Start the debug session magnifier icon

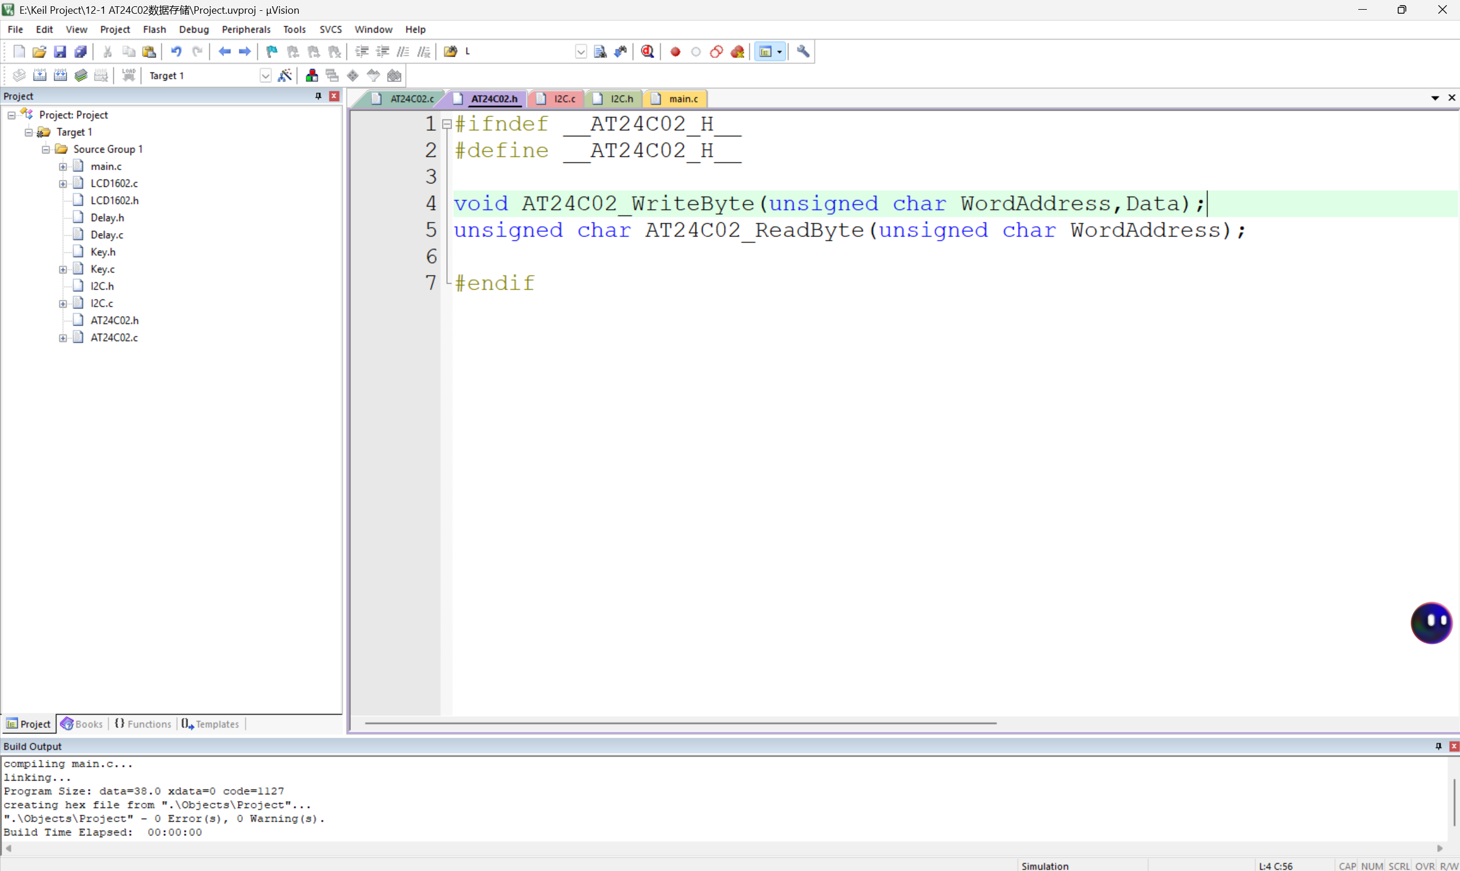click(x=647, y=51)
